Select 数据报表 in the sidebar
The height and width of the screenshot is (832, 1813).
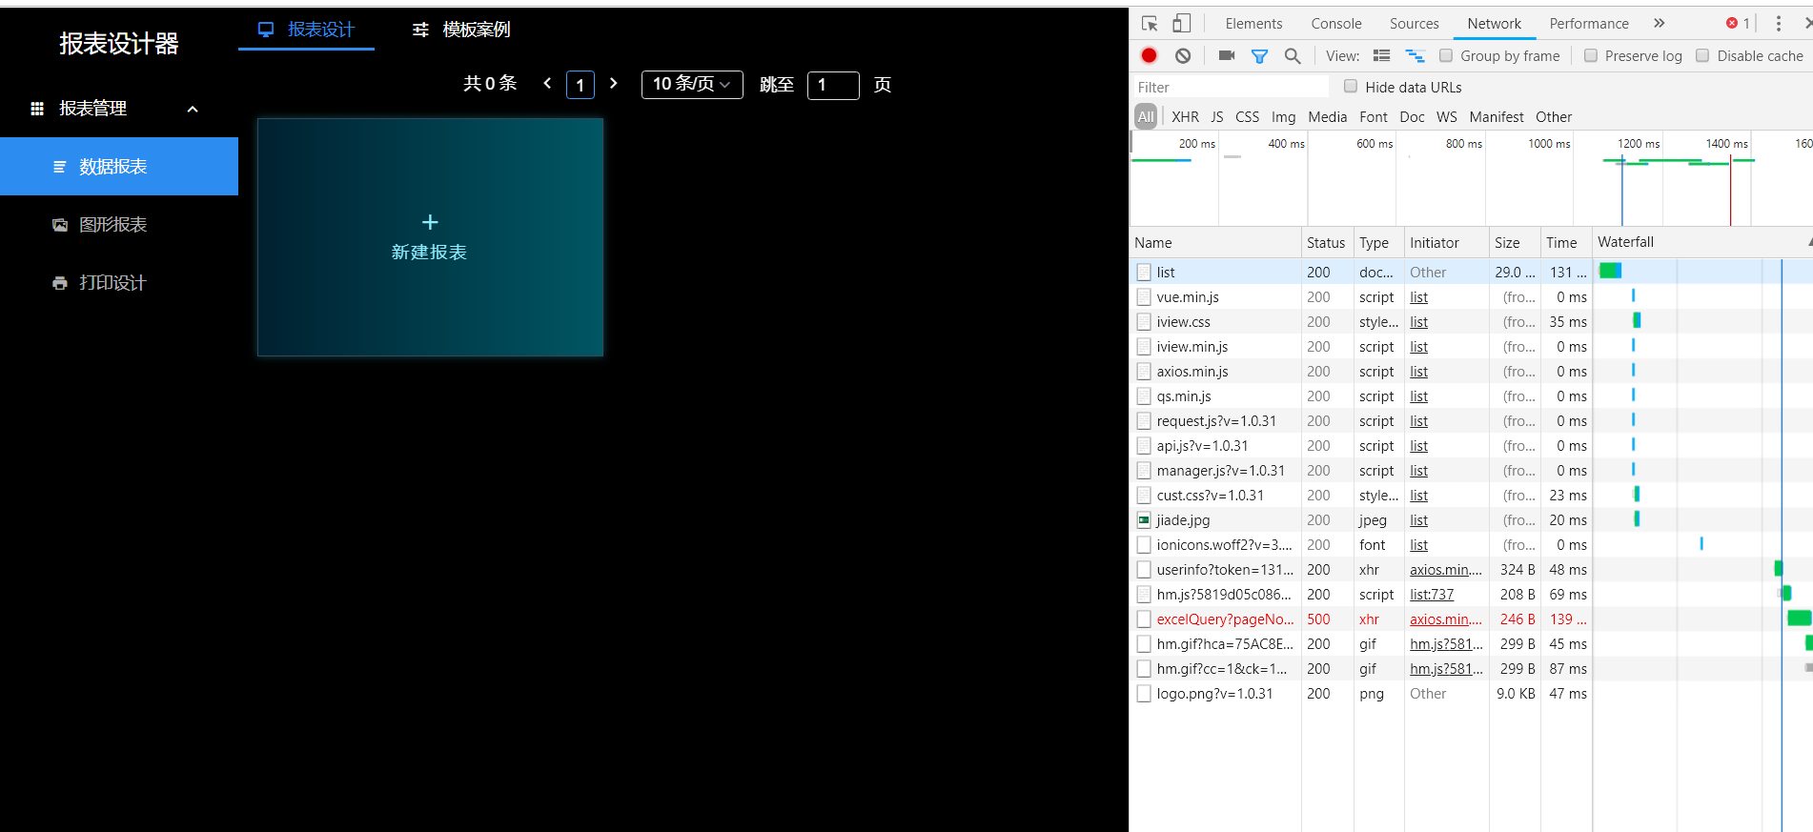pyautogui.click(x=119, y=167)
